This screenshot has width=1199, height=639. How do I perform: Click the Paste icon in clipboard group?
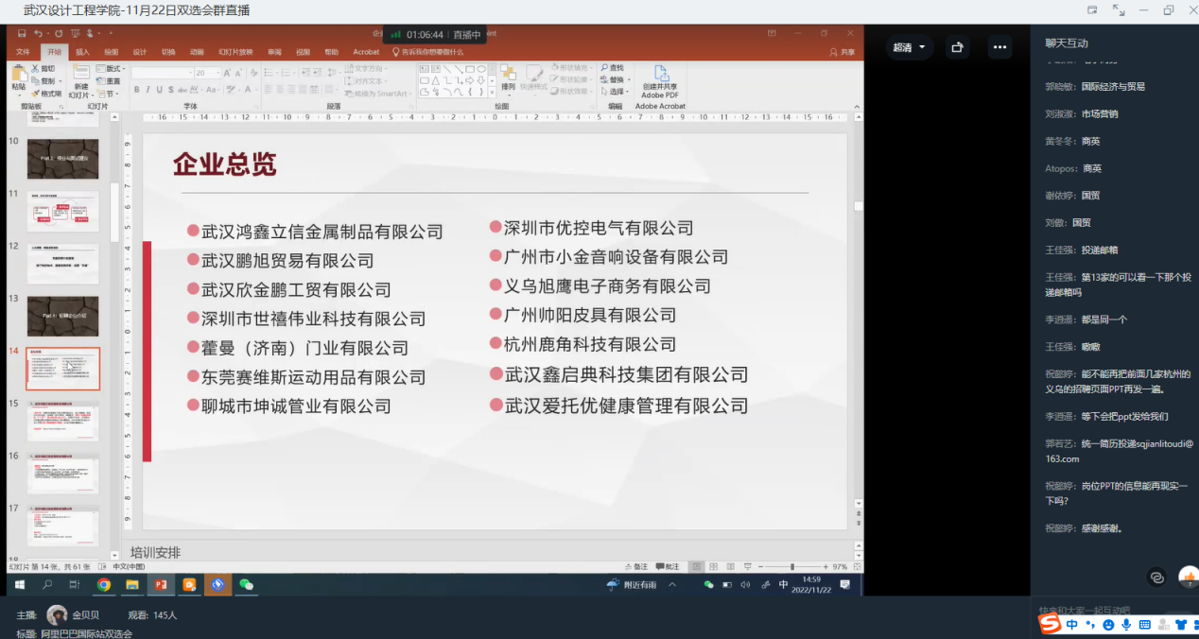click(x=19, y=78)
